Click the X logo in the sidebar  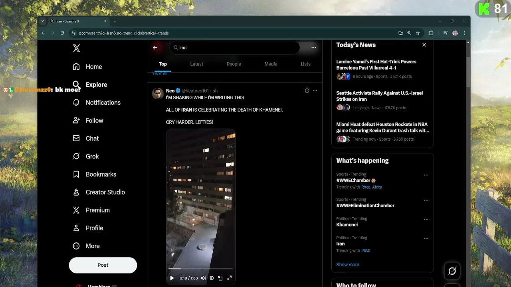[x=77, y=48]
